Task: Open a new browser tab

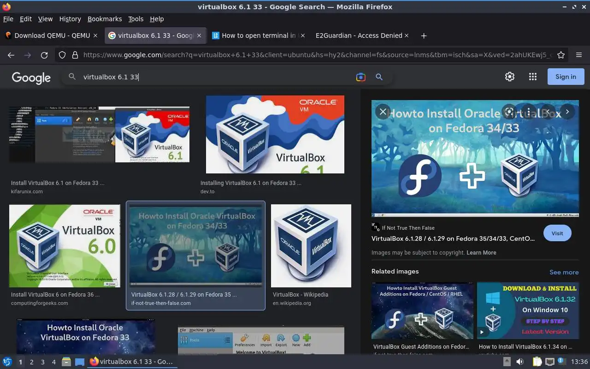Action: [x=424, y=36]
